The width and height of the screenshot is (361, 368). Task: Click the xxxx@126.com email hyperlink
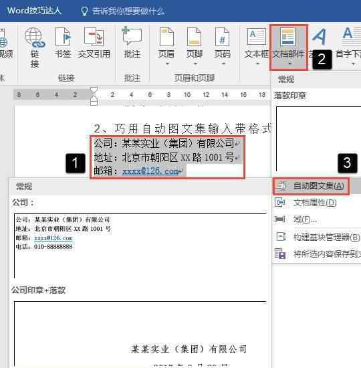[150, 171]
